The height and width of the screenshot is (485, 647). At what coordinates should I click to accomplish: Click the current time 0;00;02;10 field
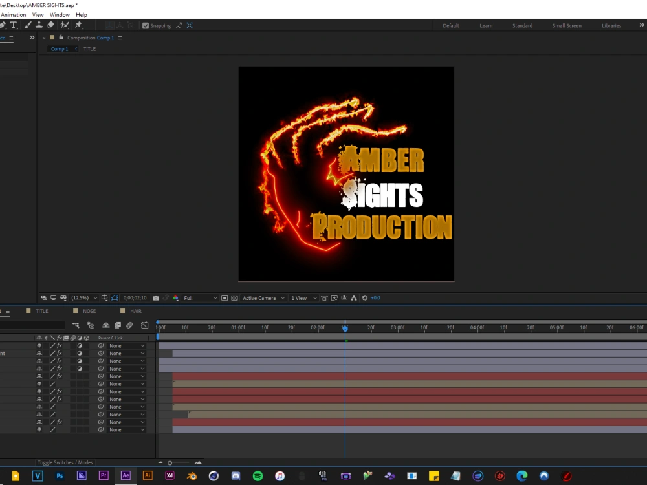[x=135, y=297]
